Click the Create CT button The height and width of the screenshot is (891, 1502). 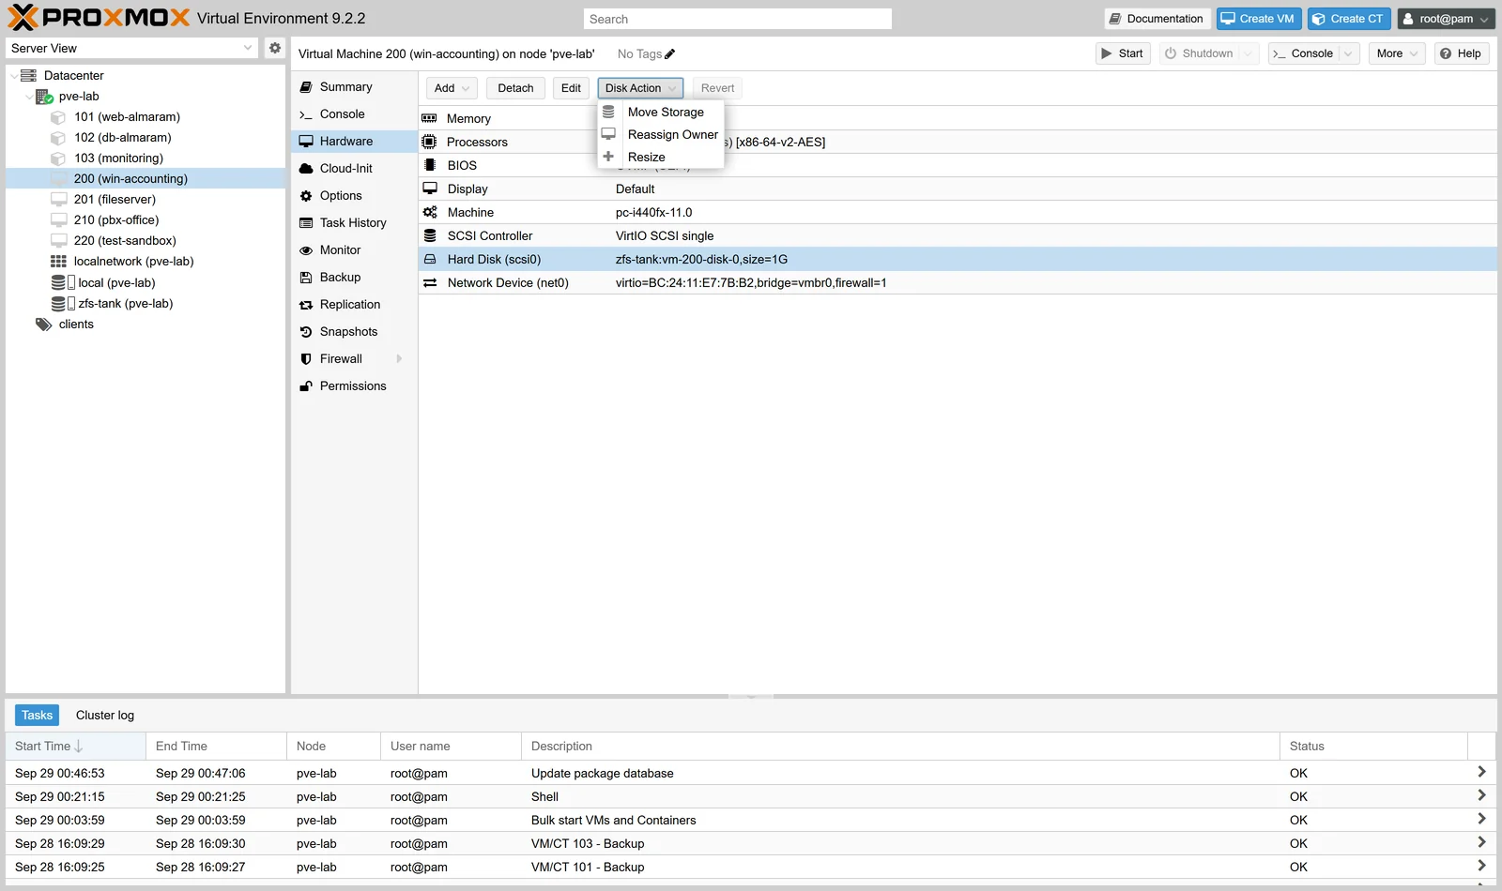tap(1348, 19)
